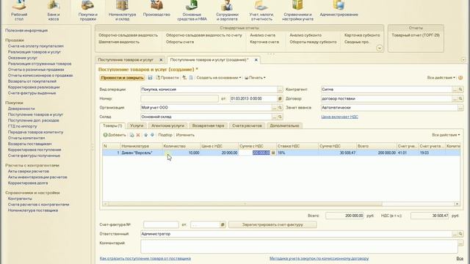
Task: Open Контрагент magnifier lookup icon
Action: click(460, 89)
